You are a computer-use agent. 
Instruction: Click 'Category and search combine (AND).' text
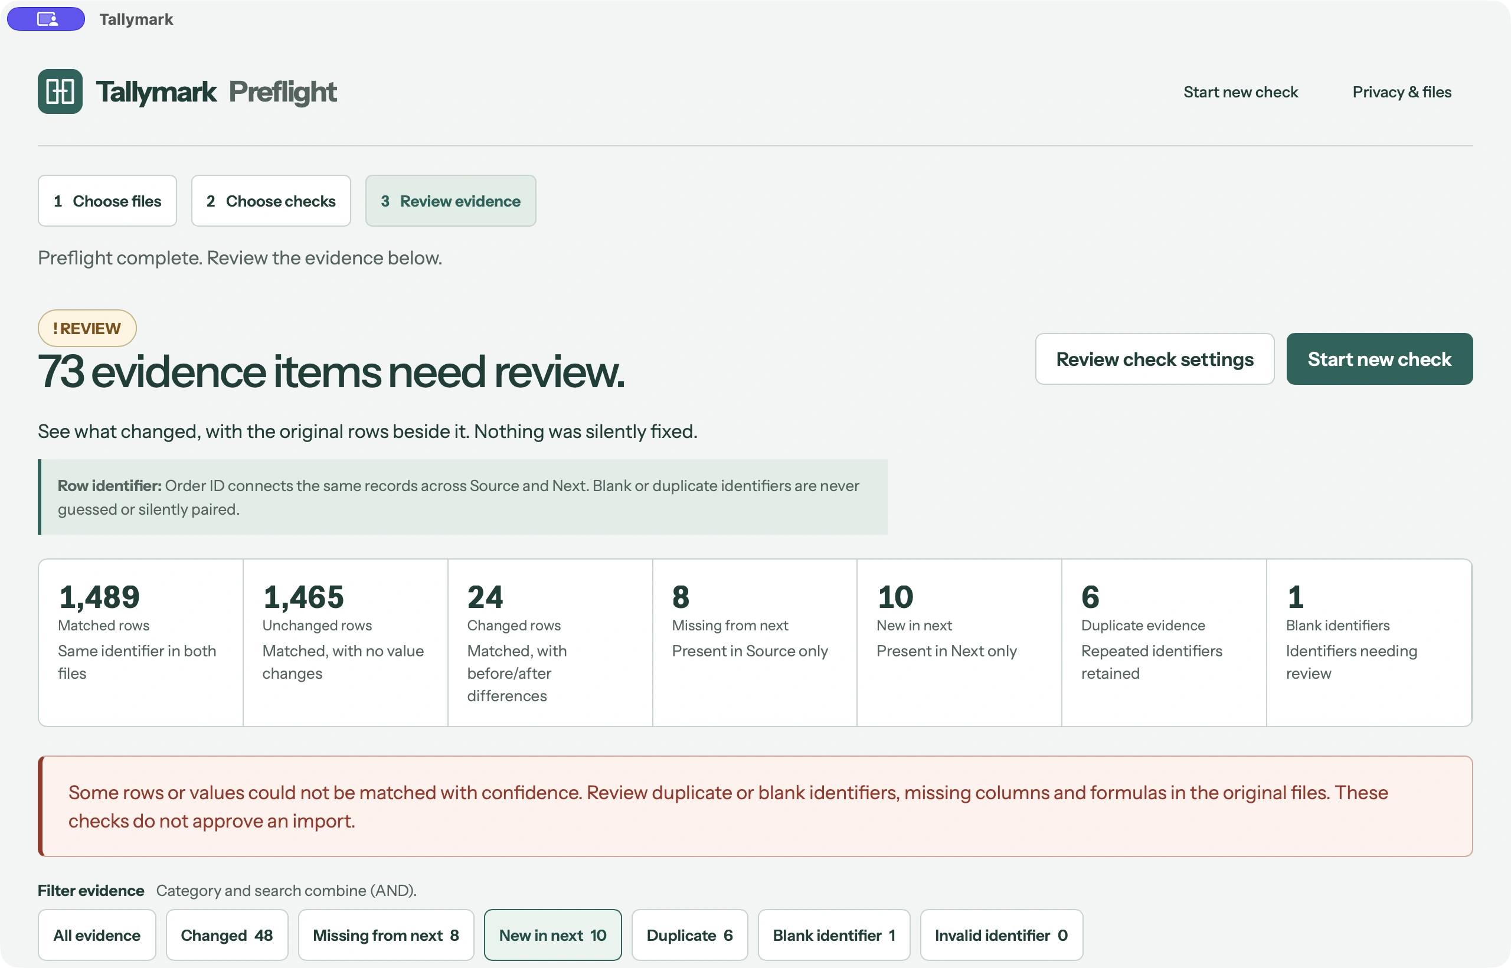point(287,890)
